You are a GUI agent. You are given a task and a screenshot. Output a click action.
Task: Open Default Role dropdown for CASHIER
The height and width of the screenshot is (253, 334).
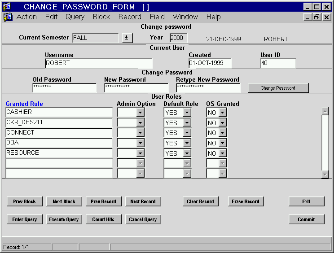pyautogui.click(x=187, y=112)
